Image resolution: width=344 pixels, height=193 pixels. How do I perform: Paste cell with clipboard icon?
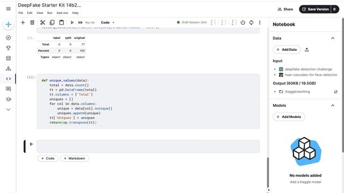pyautogui.click(x=62, y=23)
